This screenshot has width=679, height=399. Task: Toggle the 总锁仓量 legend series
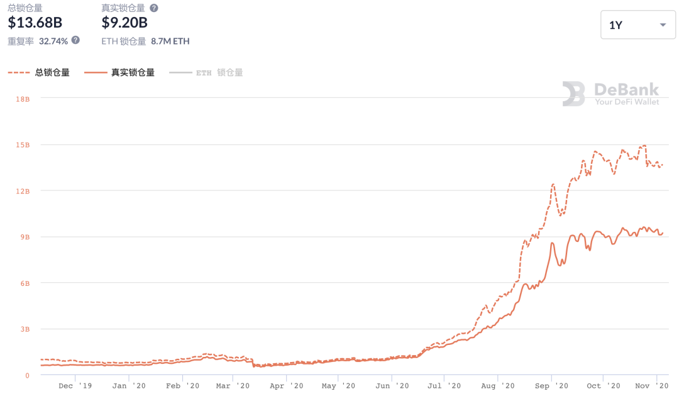pyautogui.click(x=52, y=73)
